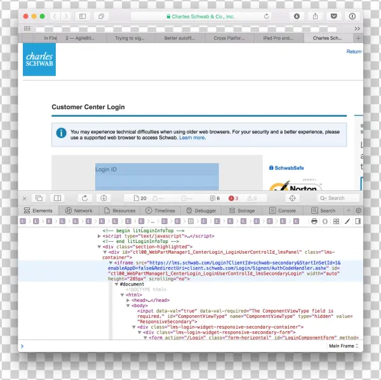Select the end litLoginInfoTop comment
The height and width of the screenshot is (380, 381).
141,241
